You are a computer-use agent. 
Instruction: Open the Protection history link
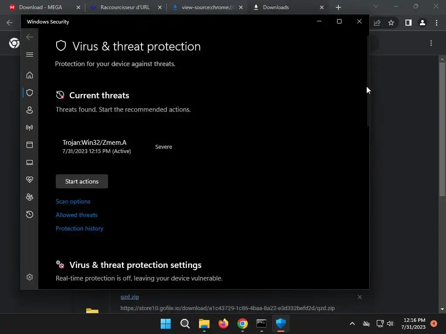[x=79, y=228]
